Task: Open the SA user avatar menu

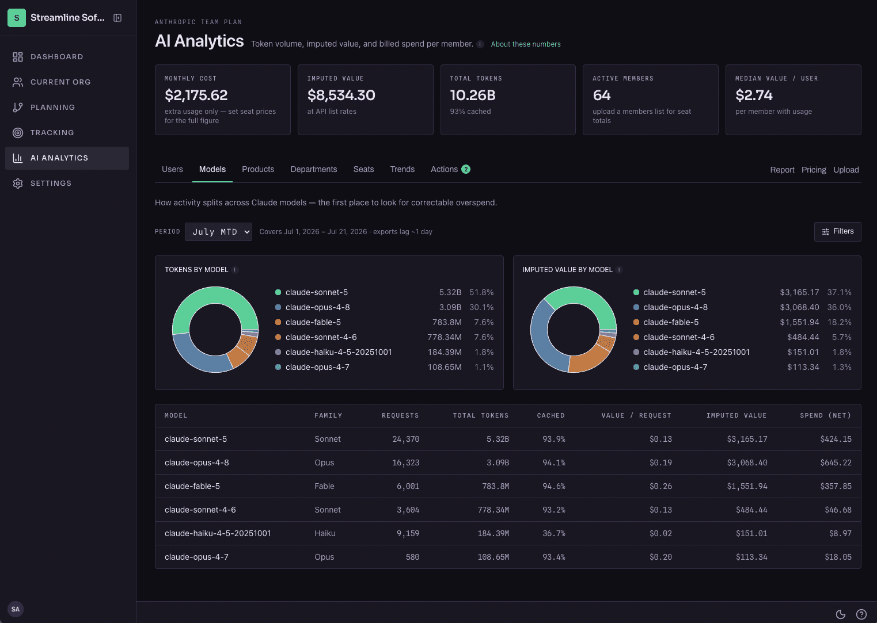Action: [x=16, y=609]
